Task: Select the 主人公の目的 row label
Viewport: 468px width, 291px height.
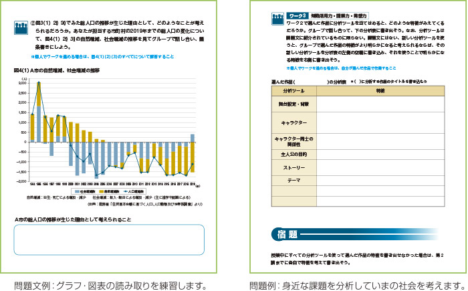Action: [x=294, y=154]
